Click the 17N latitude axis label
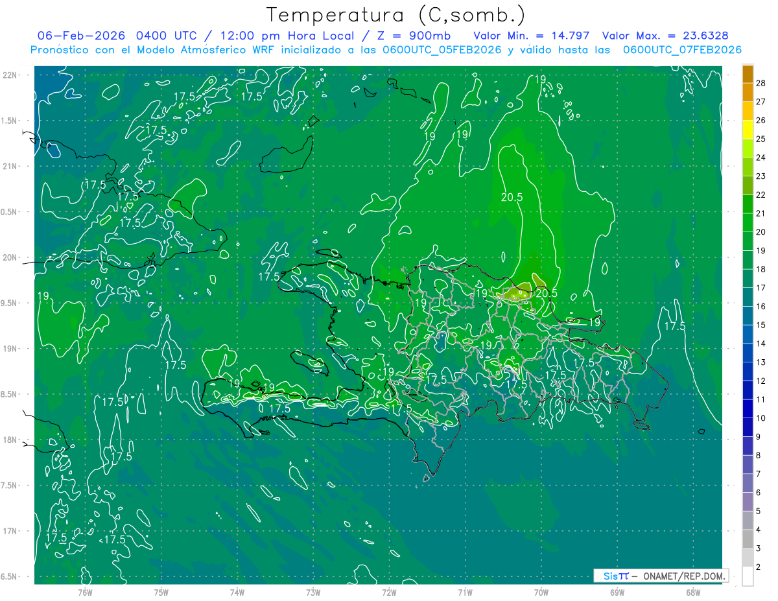 9,532
